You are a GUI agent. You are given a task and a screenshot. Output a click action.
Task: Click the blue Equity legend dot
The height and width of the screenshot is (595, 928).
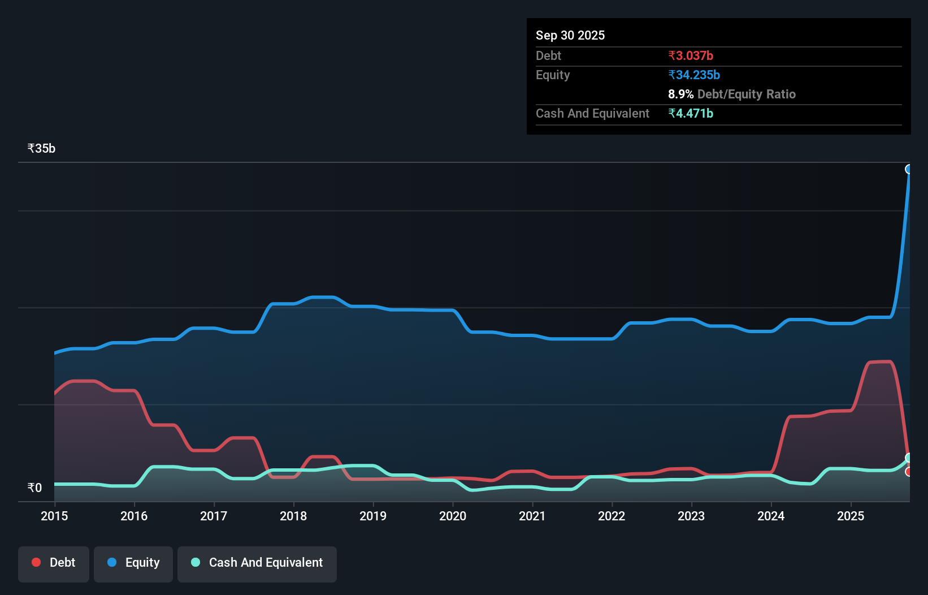click(111, 562)
